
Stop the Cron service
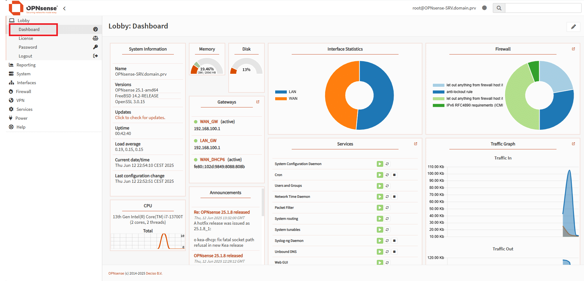click(395, 175)
